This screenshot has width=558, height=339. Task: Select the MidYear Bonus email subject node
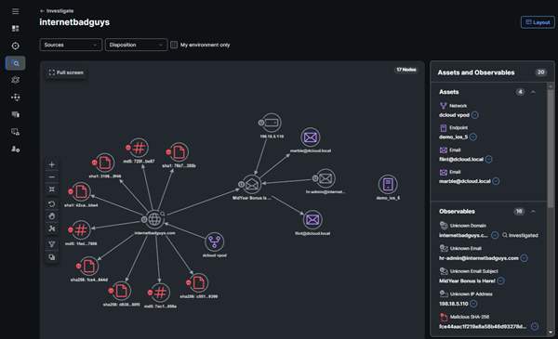pos(252,184)
